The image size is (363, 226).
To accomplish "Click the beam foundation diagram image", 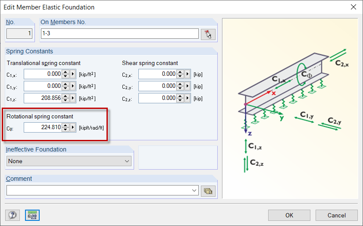I will [290, 108].
